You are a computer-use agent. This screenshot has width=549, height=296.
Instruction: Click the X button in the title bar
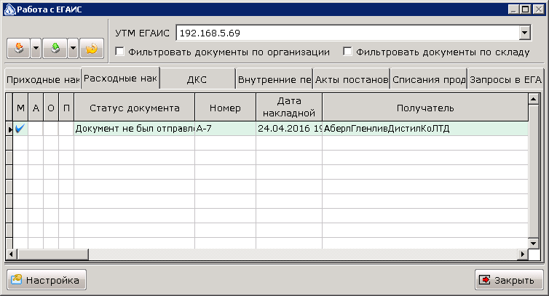click(538, 9)
